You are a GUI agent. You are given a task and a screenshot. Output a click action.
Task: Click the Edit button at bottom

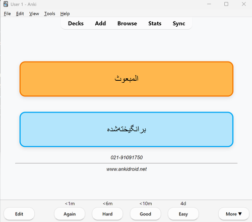click(x=19, y=214)
